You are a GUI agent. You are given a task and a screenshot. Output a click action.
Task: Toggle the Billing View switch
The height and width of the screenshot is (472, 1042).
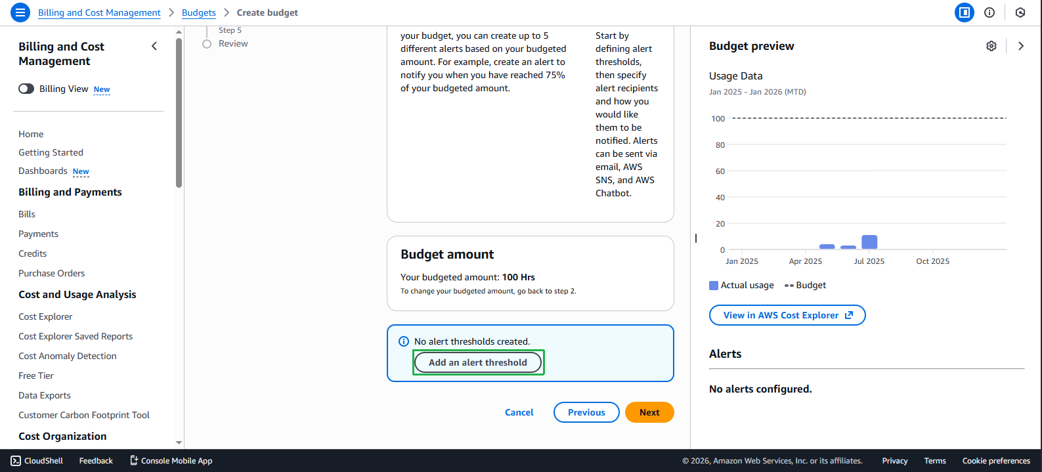(x=26, y=89)
